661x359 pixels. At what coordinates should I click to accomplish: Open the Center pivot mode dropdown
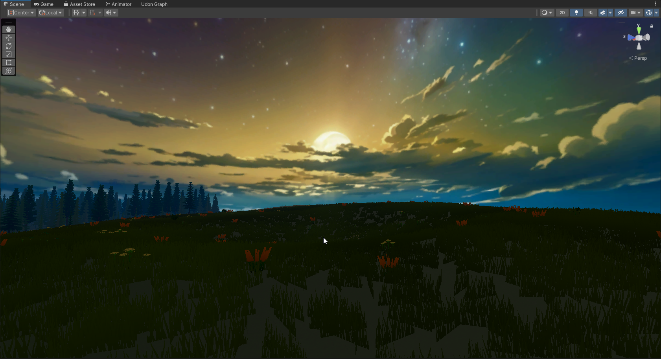[22, 13]
